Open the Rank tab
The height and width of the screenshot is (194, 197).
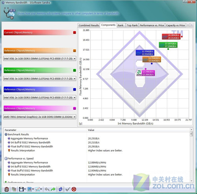click(121, 25)
